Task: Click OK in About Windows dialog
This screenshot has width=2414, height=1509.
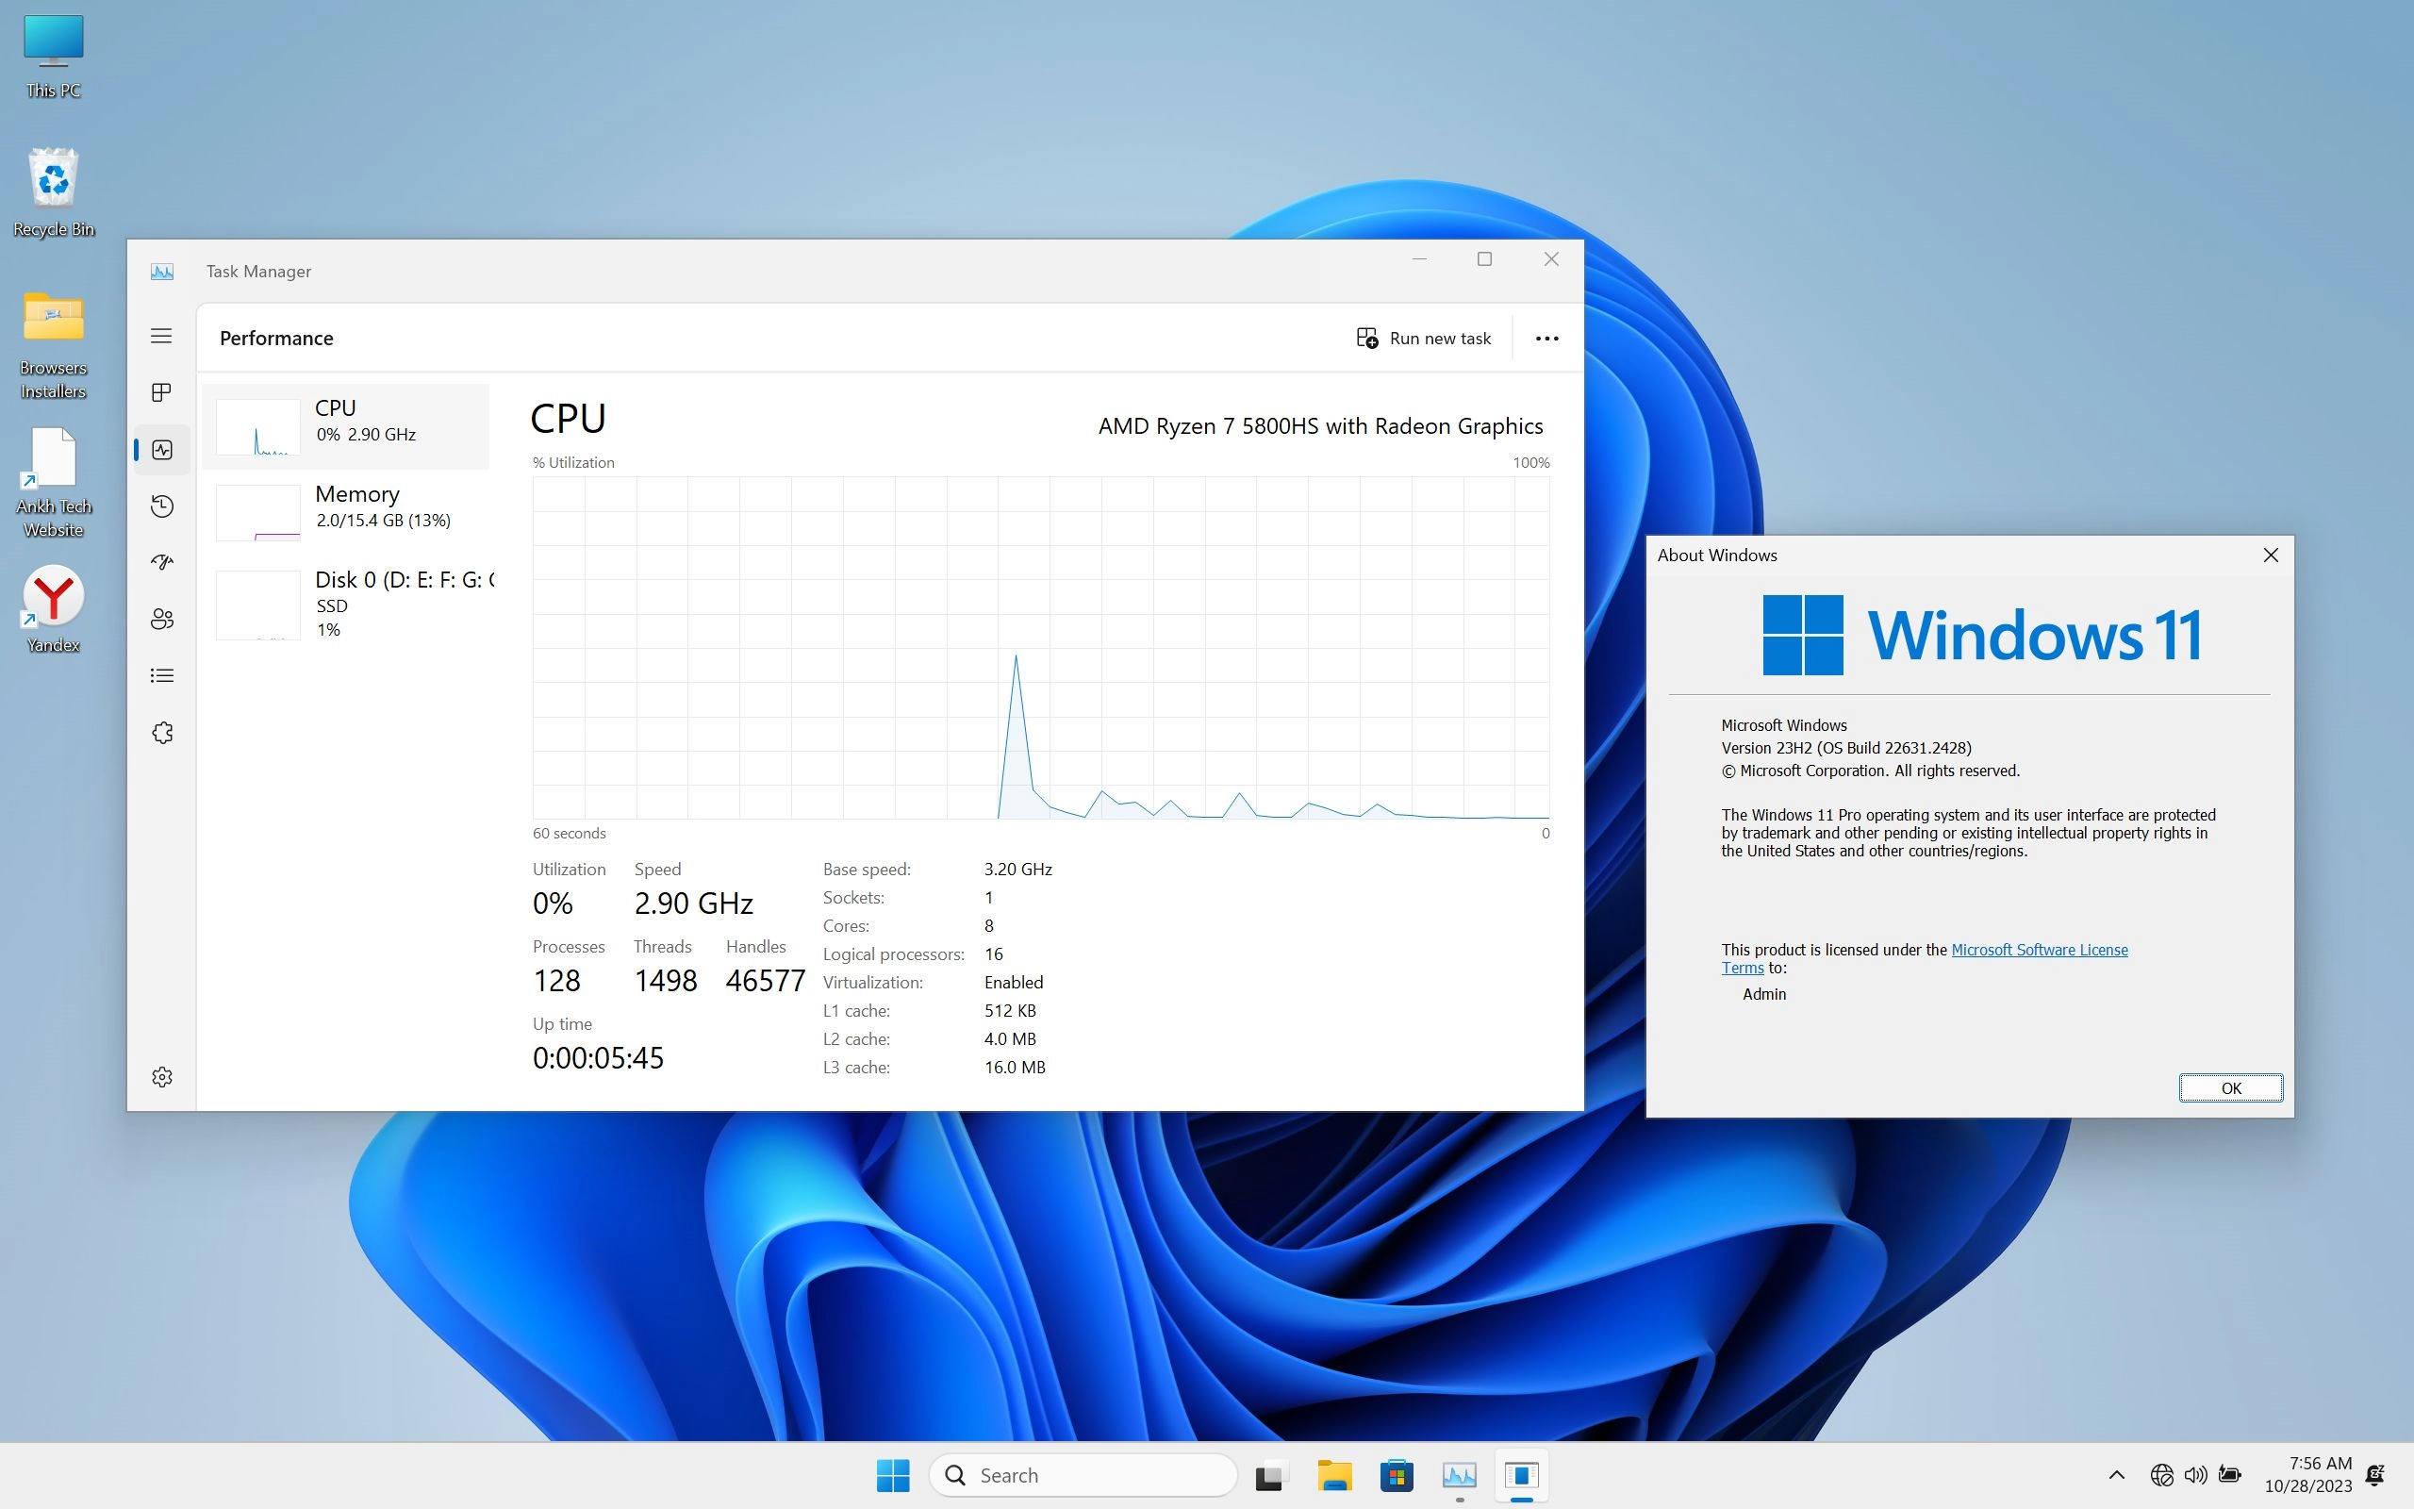Action: (2229, 1087)
